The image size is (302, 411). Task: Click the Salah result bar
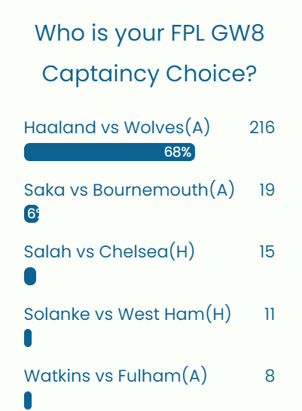pyautogui.click(x=30, y=276)
